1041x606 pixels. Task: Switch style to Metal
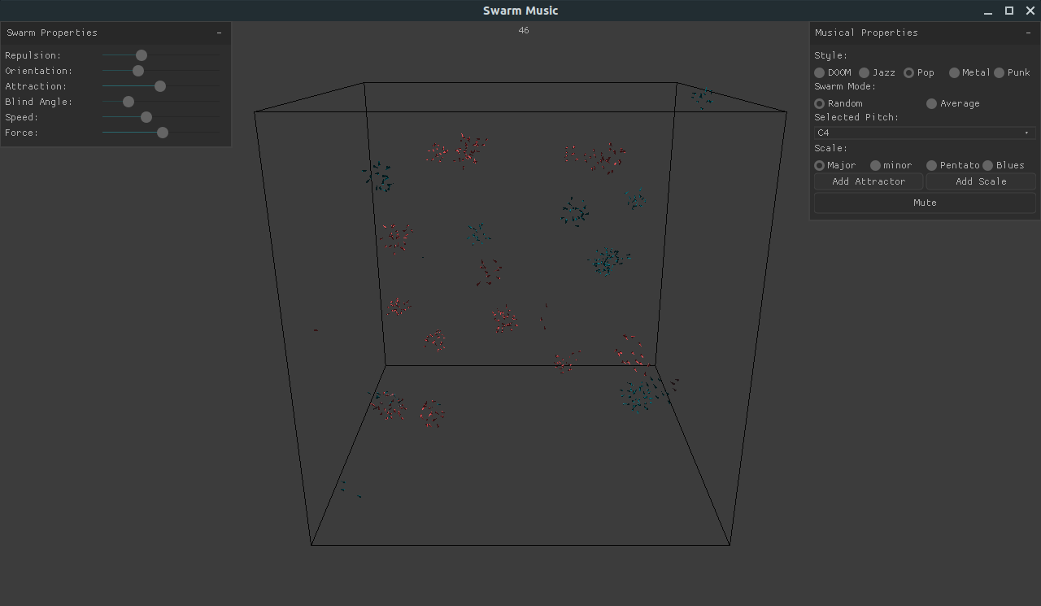[954, 72]
